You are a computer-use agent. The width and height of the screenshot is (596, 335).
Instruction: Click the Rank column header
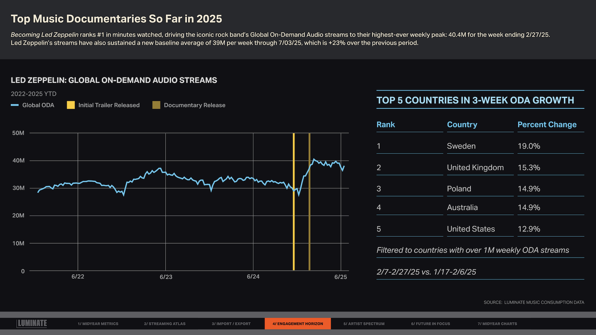(x=385, y=125)
